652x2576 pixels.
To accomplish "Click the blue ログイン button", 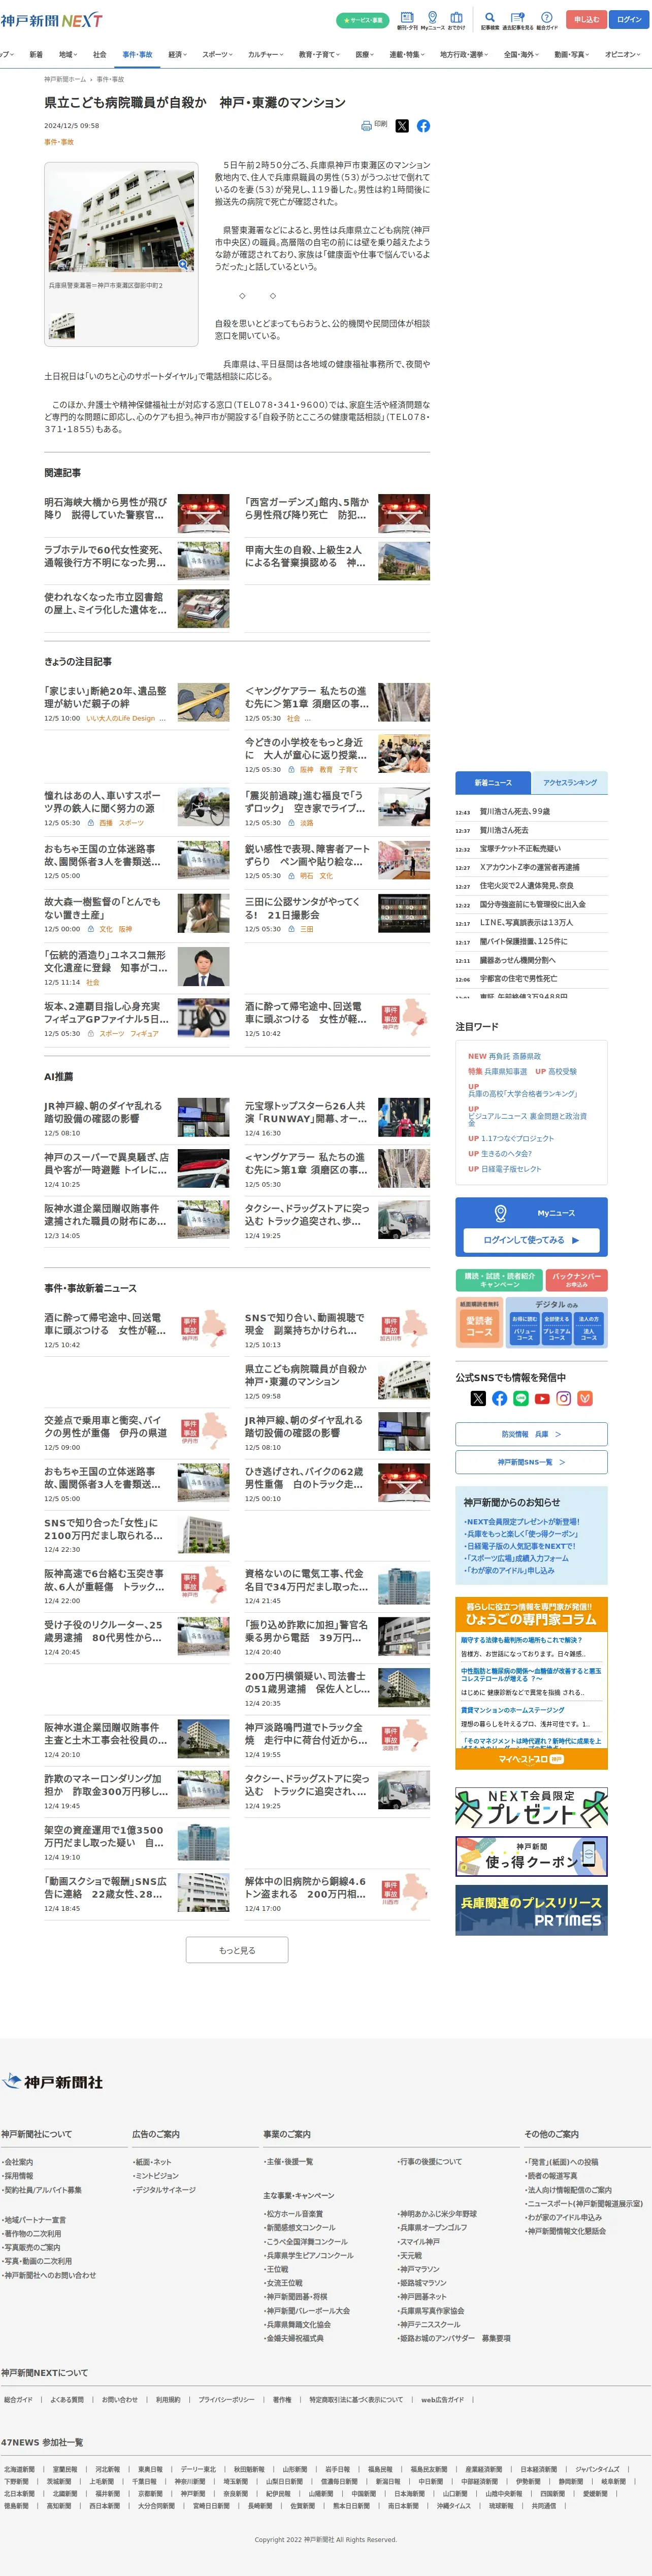I will [x=629, y=20].
